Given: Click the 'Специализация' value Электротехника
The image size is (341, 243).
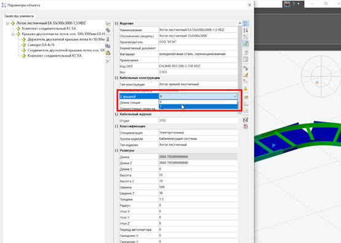Looking at the screenshot, I should [198, 133].
